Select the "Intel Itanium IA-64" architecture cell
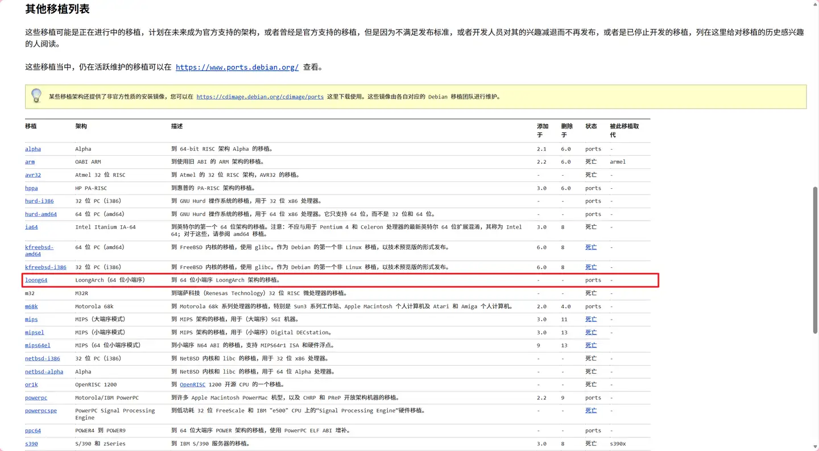 pyautogui.click(x=105, y=227)
